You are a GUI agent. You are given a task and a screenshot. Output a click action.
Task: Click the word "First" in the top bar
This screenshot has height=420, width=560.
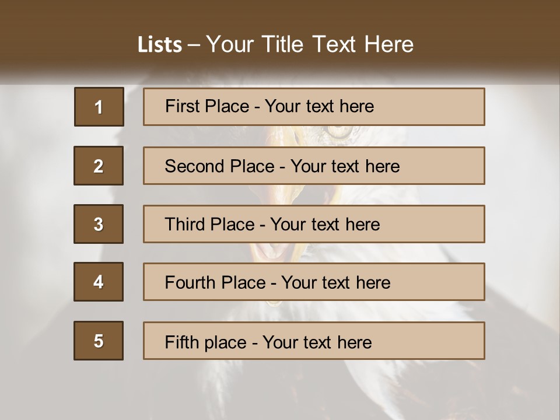click(181, 106)
